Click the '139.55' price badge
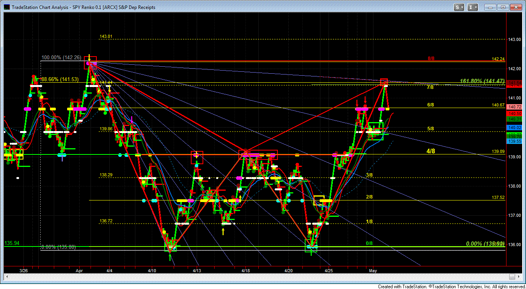526x289 pixels. [x=514, y=141]
